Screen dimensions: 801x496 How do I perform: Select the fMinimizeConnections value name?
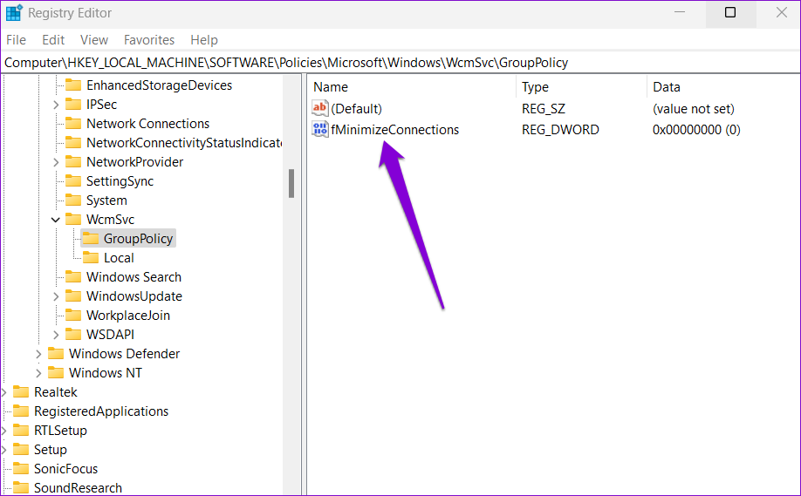[395, 130]
